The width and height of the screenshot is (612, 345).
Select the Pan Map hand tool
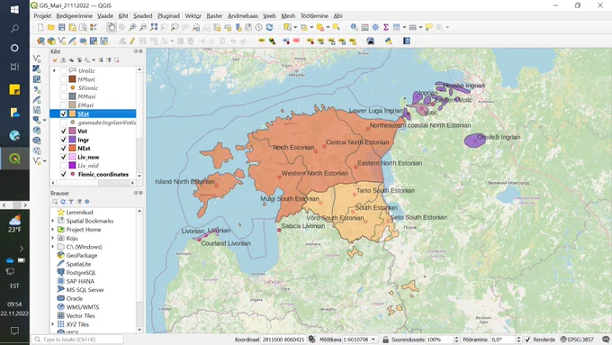point(112,27)
